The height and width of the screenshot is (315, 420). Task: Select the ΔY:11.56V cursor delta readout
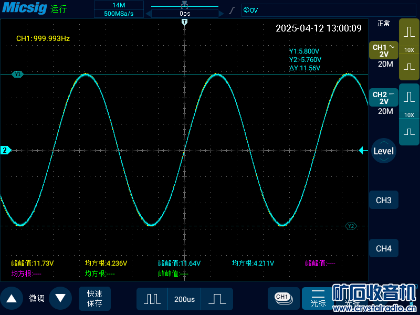(x=304, y=68)
